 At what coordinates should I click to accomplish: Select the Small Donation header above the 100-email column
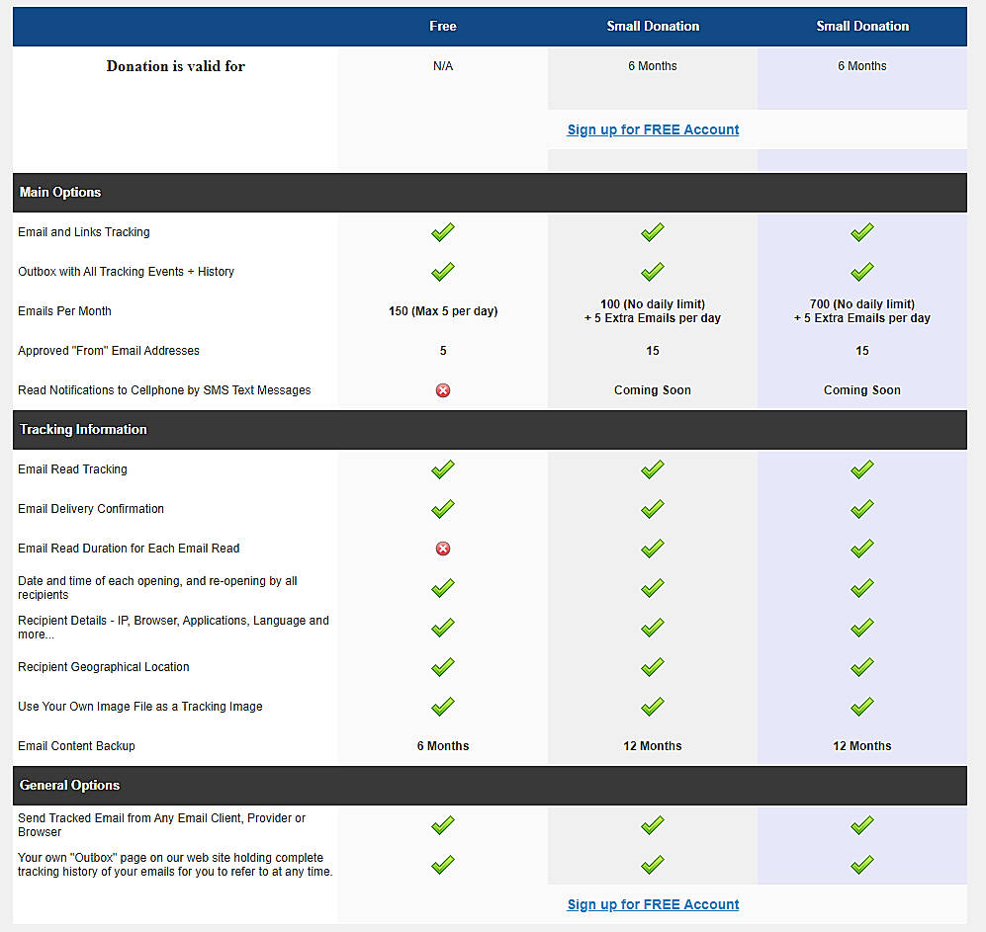(x=653, y=26)
